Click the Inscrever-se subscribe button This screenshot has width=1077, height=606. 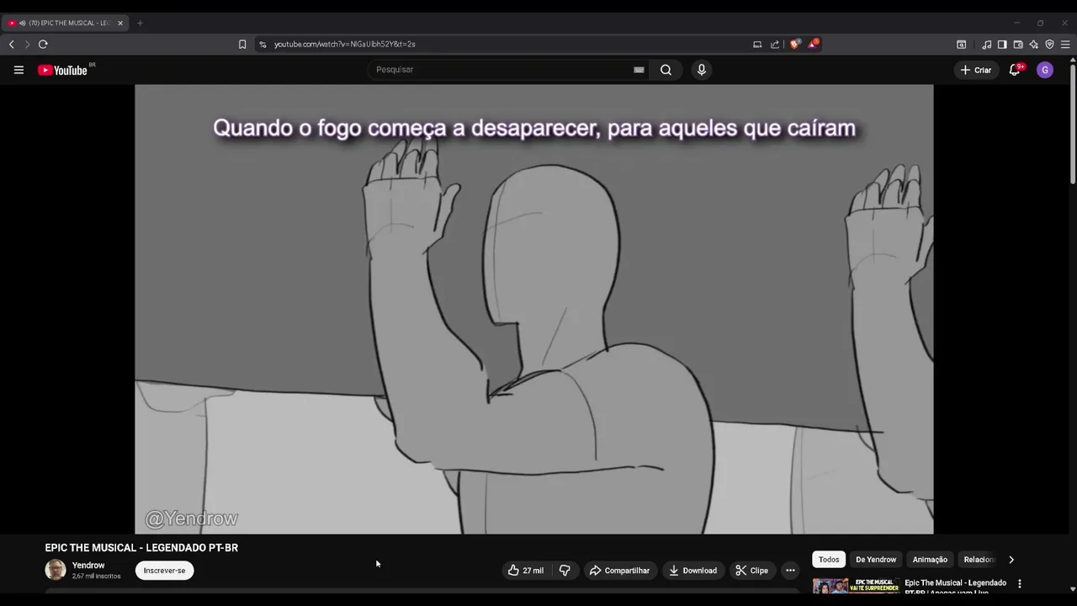click(x=164, y=571)
